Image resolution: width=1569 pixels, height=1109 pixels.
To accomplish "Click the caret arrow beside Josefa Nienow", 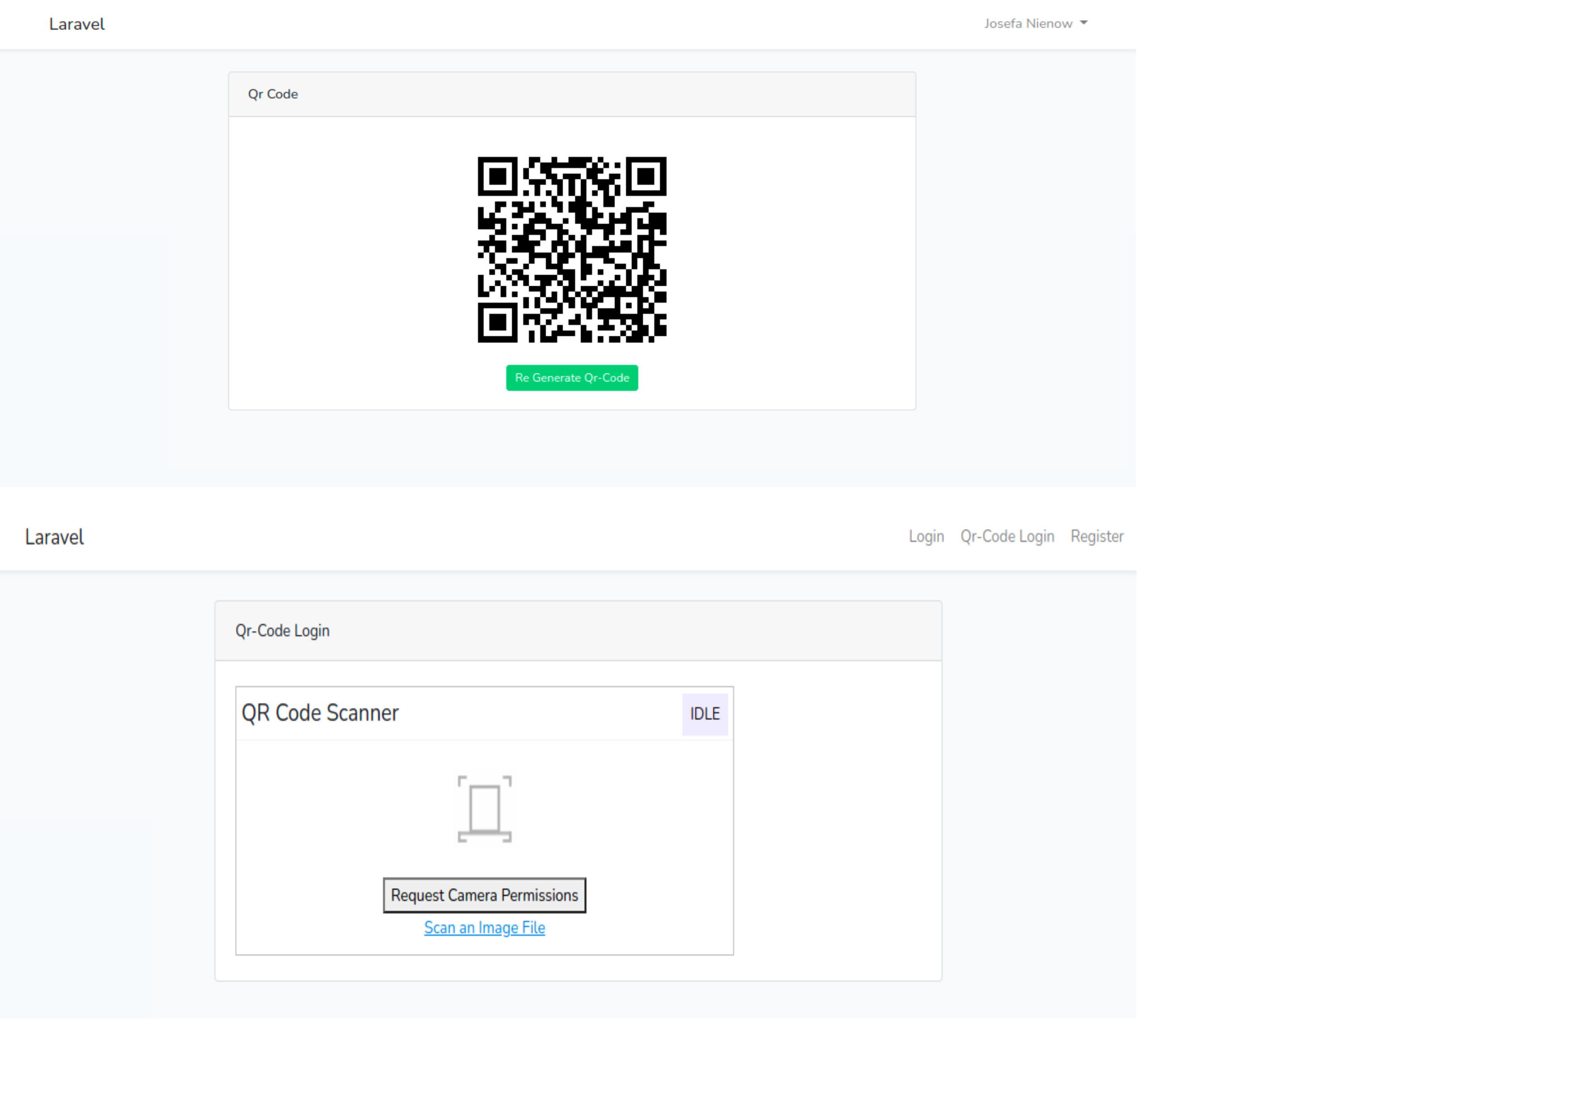I will pyautogui.click(x=1084, y=23).
